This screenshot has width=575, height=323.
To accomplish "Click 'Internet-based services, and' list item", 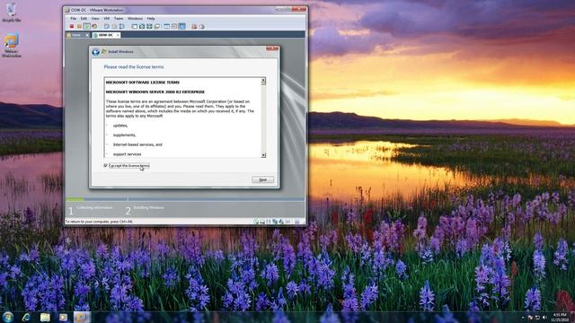I will 137,144.
